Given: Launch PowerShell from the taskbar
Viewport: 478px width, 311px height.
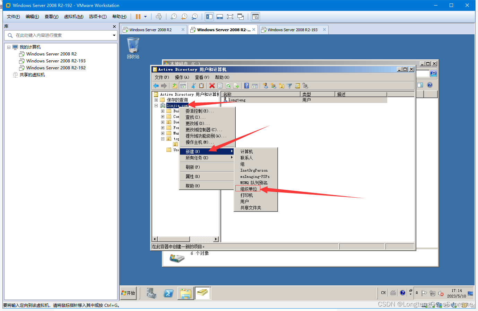Looking at the screenshot, I should (x=168, y=293).
